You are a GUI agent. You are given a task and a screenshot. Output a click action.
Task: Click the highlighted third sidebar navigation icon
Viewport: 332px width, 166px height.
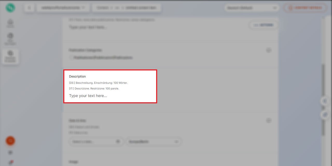pyautogui.click(x=10, y=55)
